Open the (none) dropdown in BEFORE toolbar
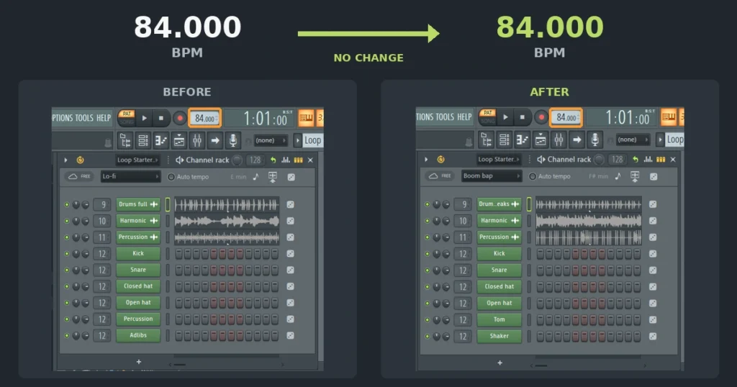This screenshot has height=387, width=737. pyautogui.click(x=271, y=140)
